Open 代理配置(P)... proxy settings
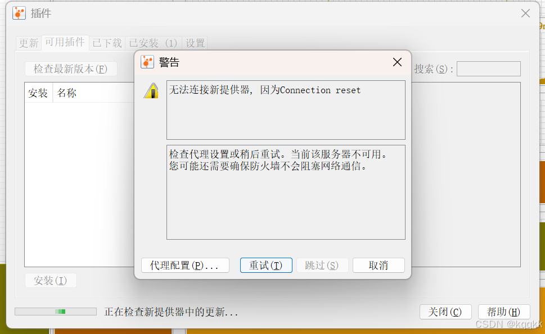545x334 pixels. (x=185, y=266)
